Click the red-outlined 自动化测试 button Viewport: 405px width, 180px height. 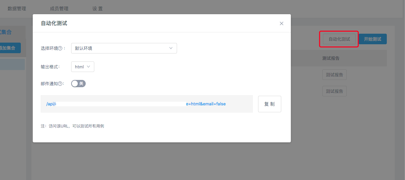click(x=339, y=39)
